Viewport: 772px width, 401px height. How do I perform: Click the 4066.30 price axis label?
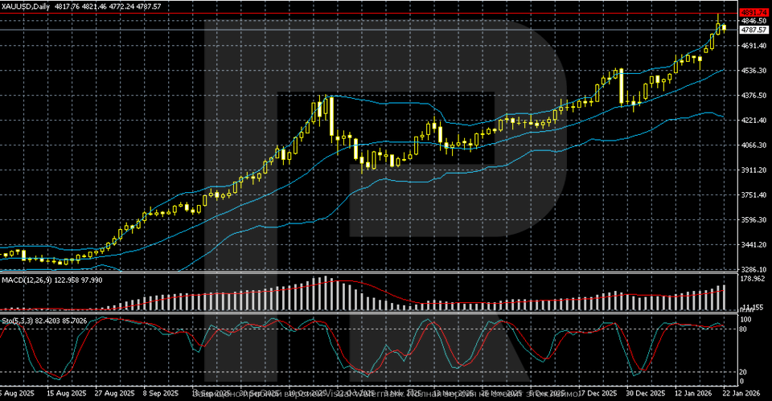754,145
